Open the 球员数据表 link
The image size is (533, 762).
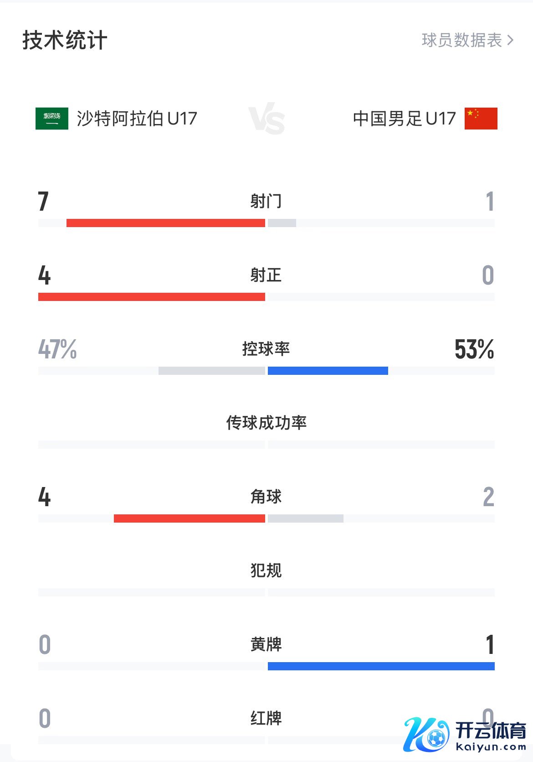coord(461,40)
